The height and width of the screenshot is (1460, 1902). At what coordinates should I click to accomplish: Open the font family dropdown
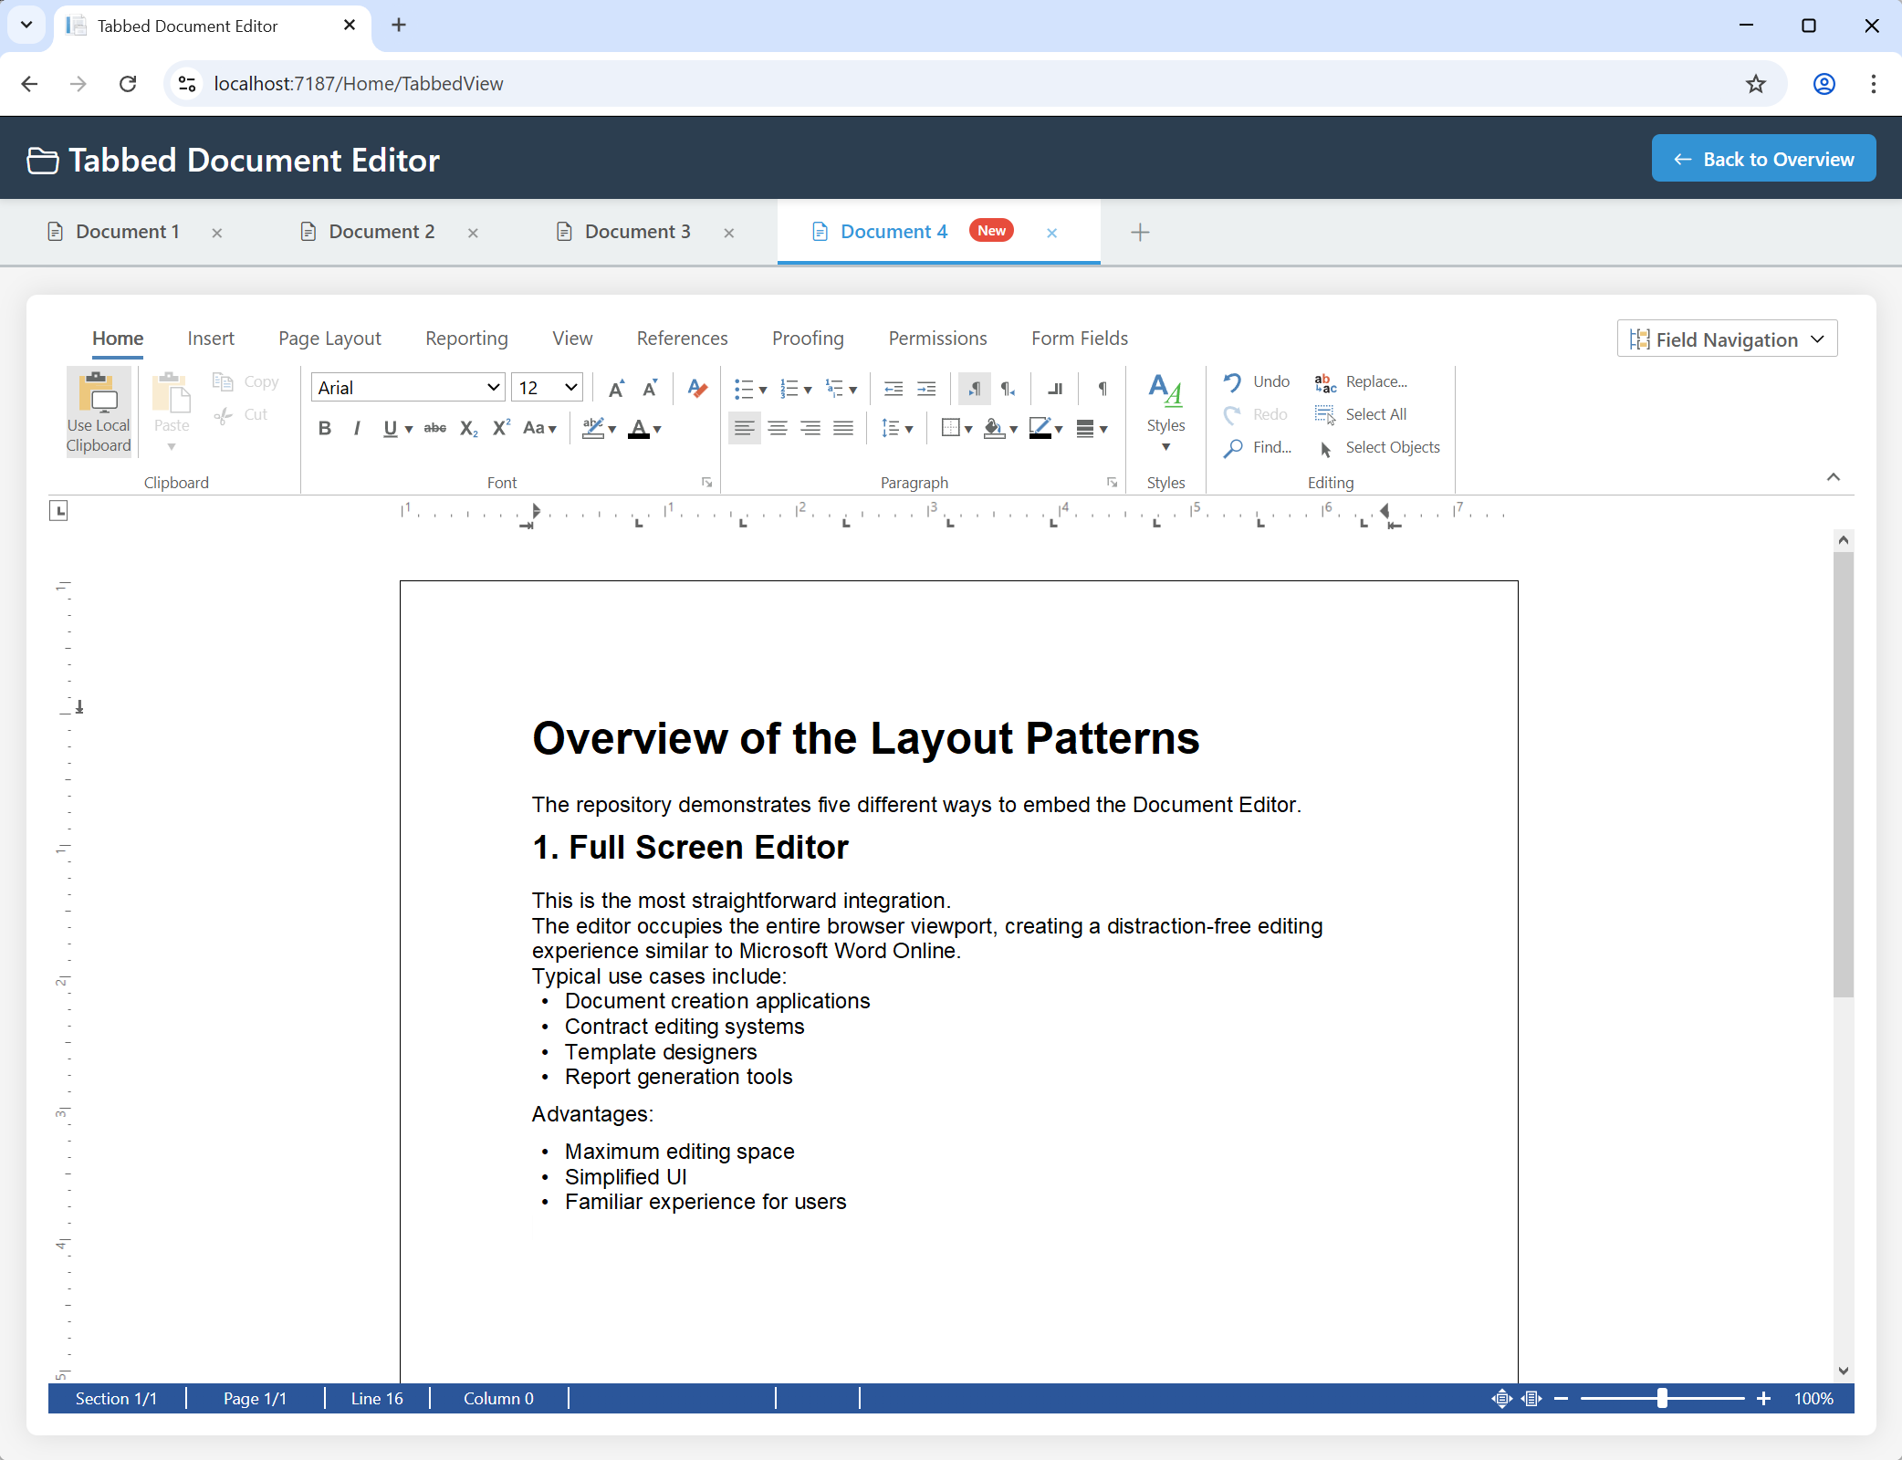(407, 387)
